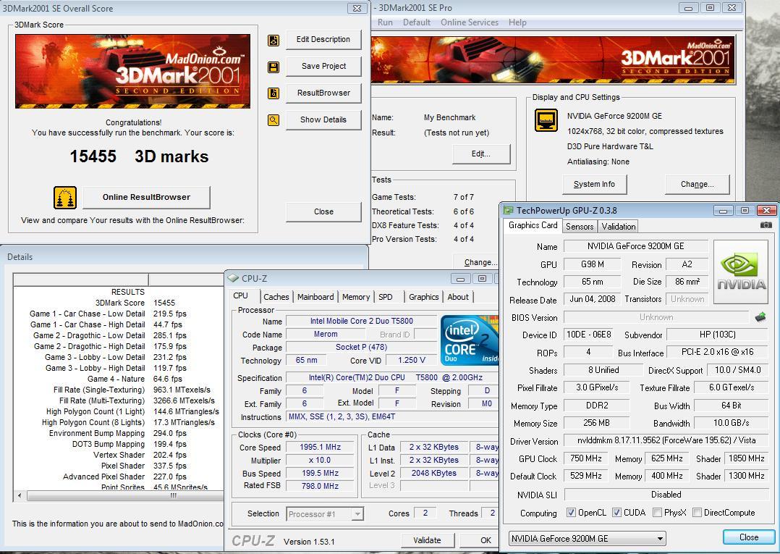The height and width of the screenshot is (554, 780).
Task: Click the Validate button in CPU-Z
Action: click(428, 540)
